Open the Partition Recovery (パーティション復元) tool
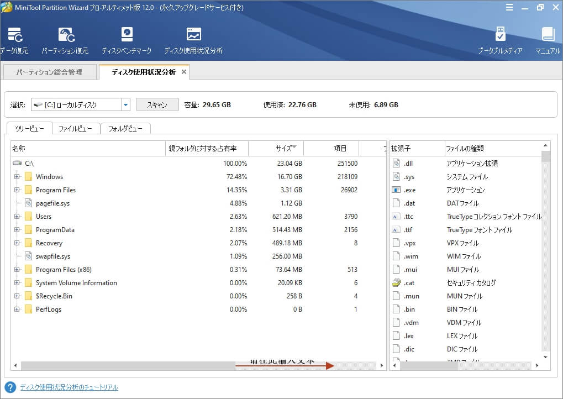This screenshot has height=399, width=563. (65, 40)
